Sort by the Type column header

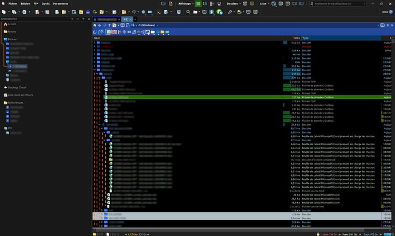pos(341,38)
